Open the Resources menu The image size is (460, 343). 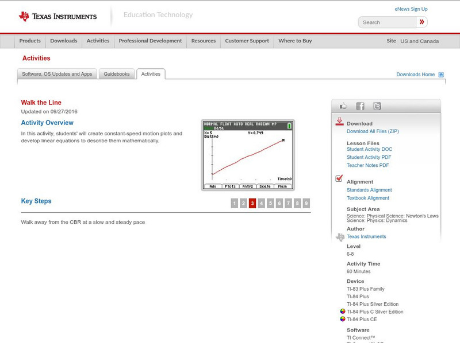[x=204, y=41]
